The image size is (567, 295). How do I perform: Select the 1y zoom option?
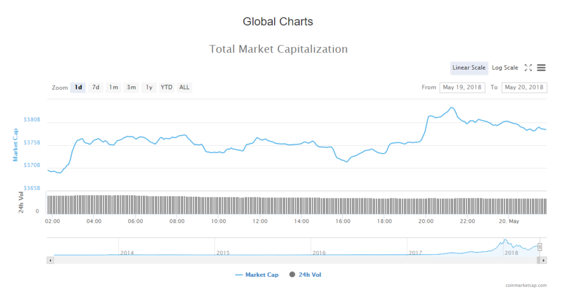[148, 87]
